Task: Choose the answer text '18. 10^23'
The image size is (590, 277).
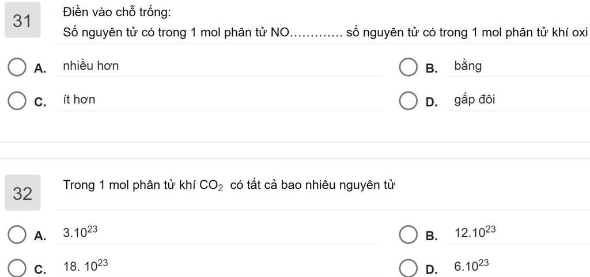Action: [85, 265]
